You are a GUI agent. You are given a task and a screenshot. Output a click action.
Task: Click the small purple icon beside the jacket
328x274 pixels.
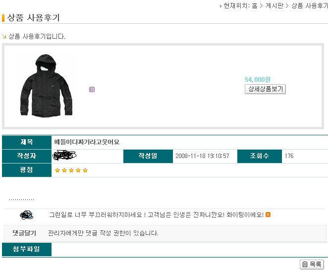coord(92,89)
